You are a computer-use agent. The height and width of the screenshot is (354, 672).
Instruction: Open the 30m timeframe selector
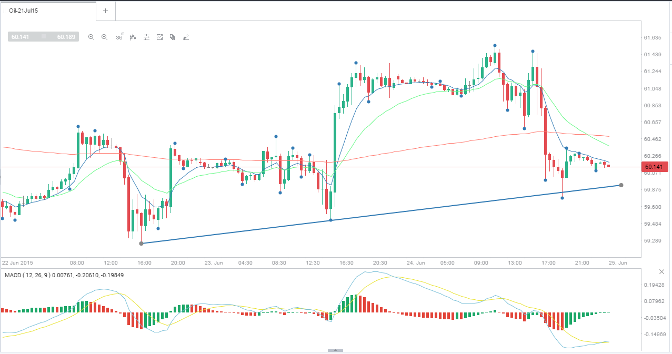(119, 37)
